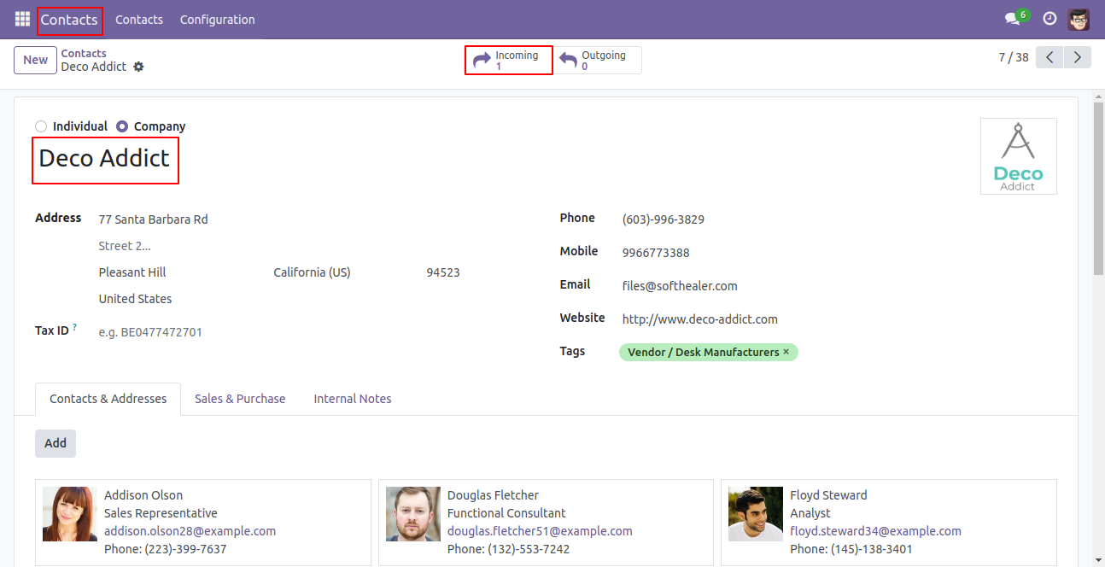This screenshot has width=1105, height=567.
Task: Open Addison Olson's contact card name
Action: [x=143, y=495]
